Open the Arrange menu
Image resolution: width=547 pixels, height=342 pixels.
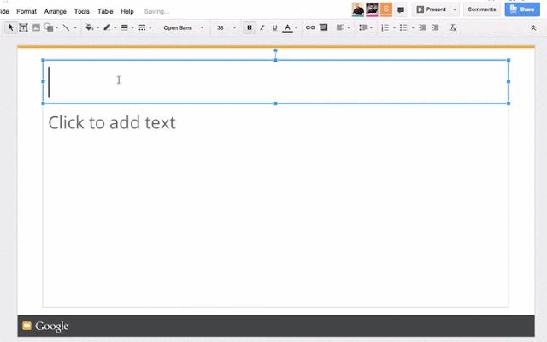point(55,11)
